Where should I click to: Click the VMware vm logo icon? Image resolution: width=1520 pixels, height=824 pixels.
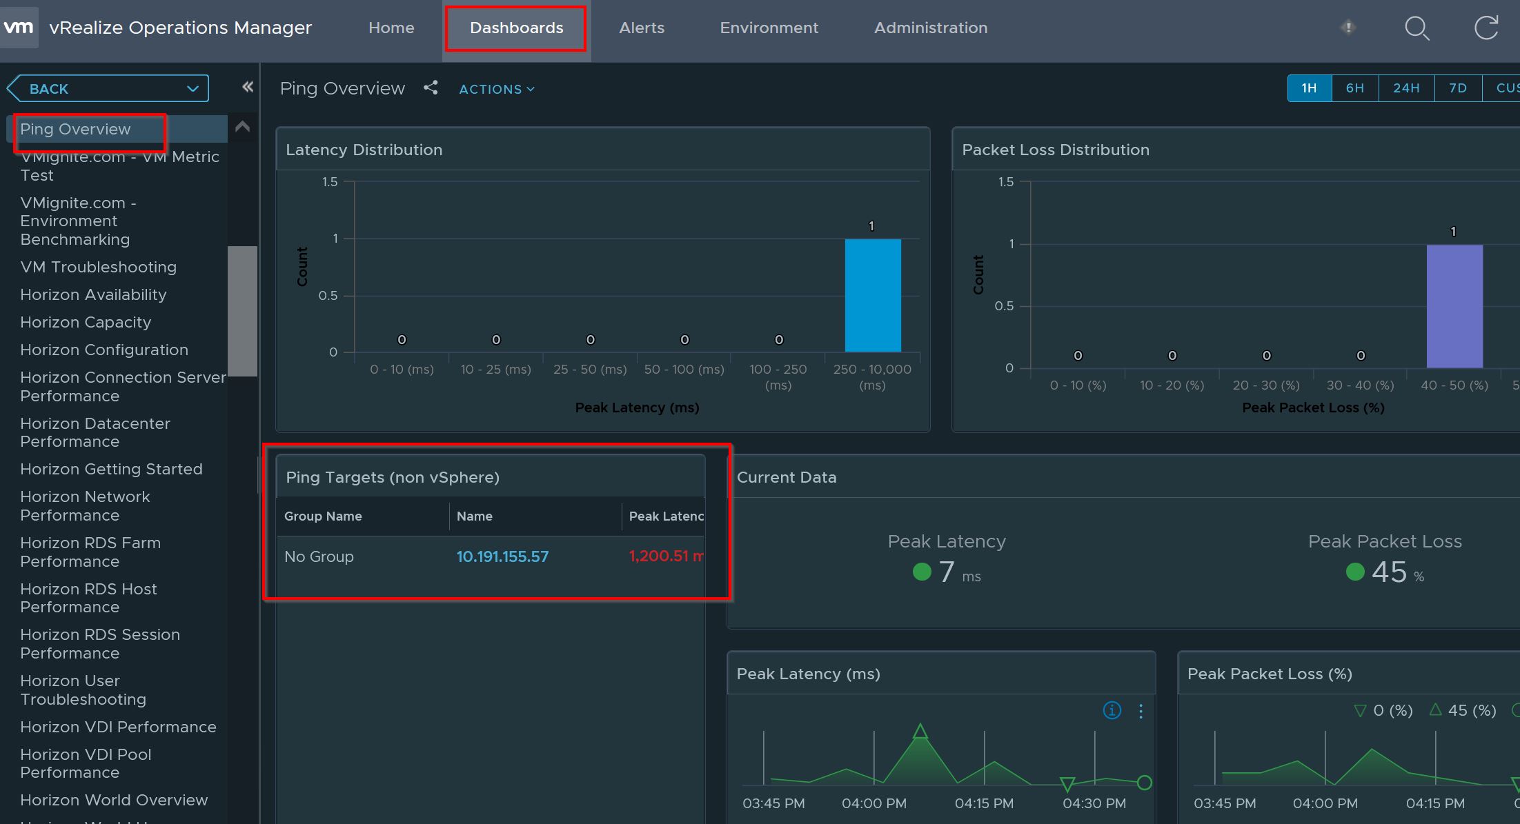[19, 28]
